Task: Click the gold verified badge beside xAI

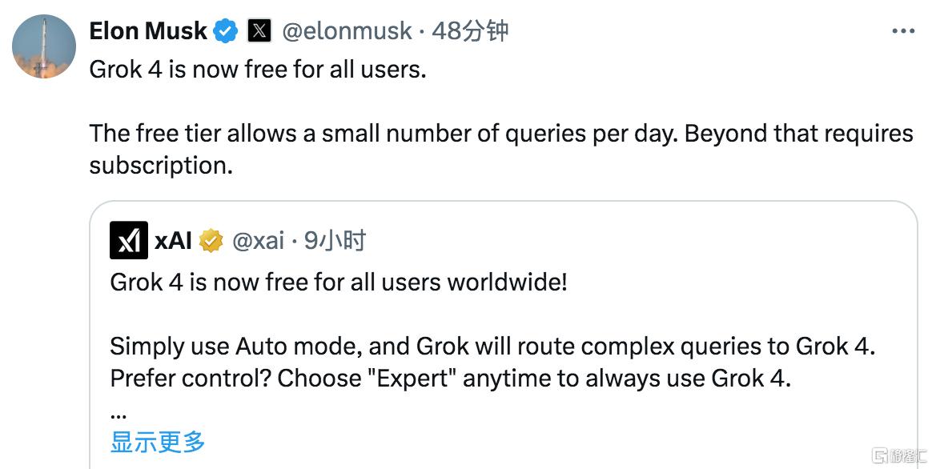Action: pos(211,241)
